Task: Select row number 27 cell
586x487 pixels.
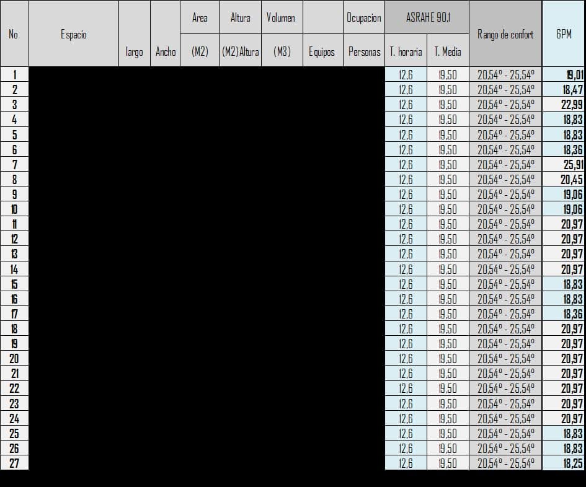Action: point(14,463)
